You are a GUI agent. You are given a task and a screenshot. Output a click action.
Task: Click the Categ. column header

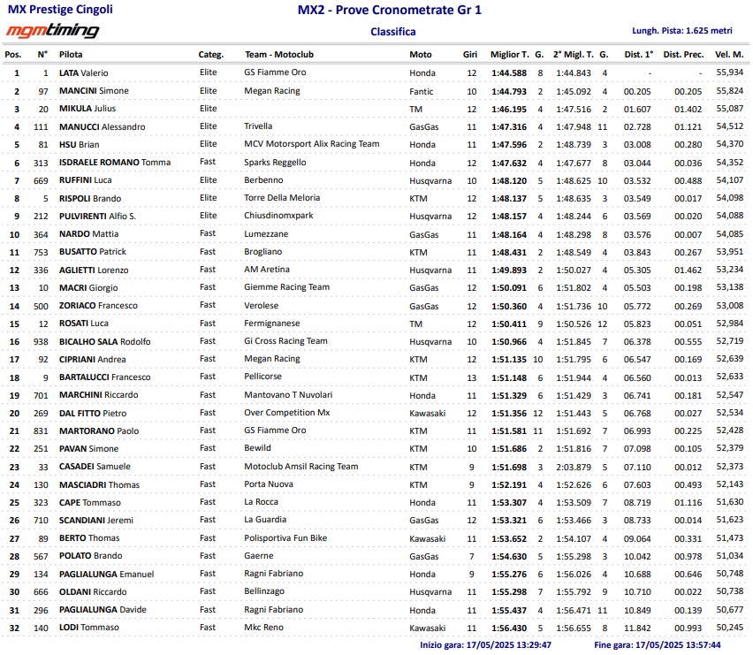(210, 55)
